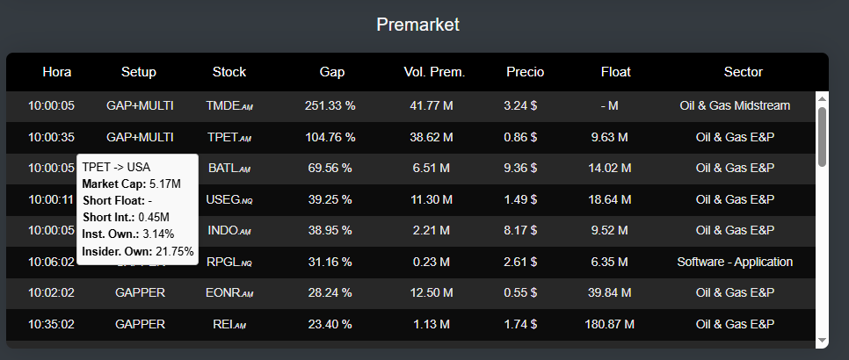The height and width of the screenshot is (360, 849).
Task: Click the 0.55 $ price cell
Action: [x=520, y=293]
